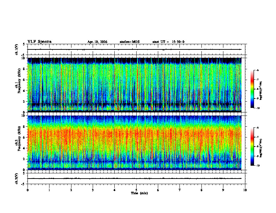Click the ch.2 spectrogram color bar
This screenshot has width=276, height=213.
click(x=252, y=147)
